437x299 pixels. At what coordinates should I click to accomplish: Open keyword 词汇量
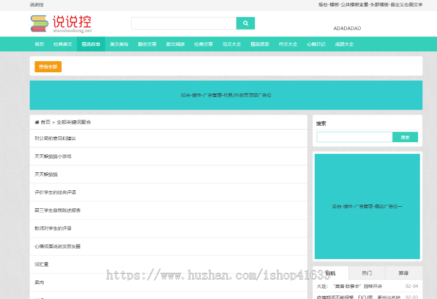click(42, 264)
